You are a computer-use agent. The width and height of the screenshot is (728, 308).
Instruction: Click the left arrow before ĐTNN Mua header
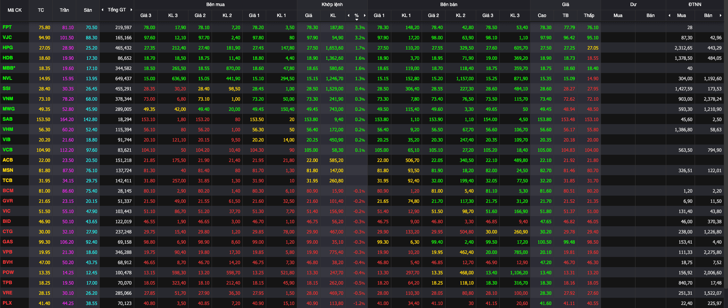pyautogui.click(x=669, y=16)
